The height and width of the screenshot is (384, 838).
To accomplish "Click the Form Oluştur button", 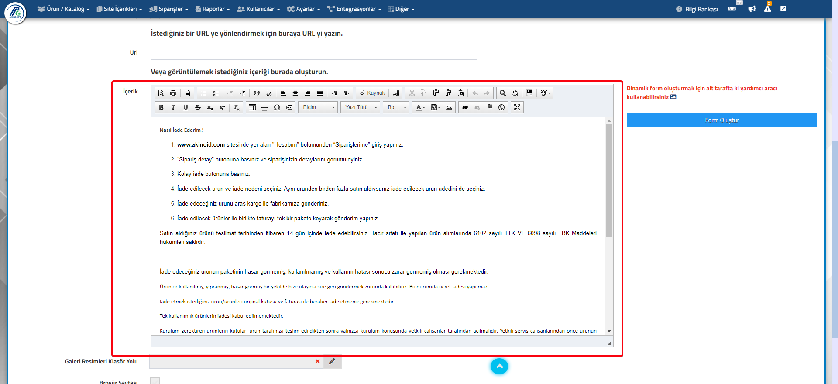I will pos(722,120).
